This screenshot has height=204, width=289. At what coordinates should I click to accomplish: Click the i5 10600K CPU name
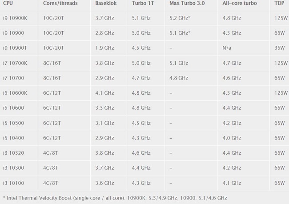[15, 93]
